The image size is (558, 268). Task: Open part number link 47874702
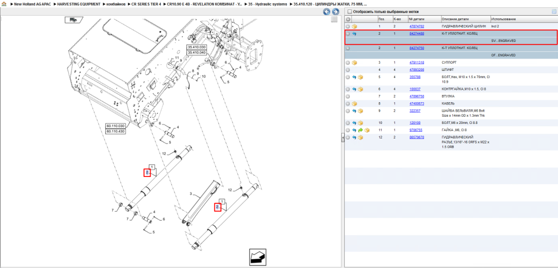(x=416, y=26)
